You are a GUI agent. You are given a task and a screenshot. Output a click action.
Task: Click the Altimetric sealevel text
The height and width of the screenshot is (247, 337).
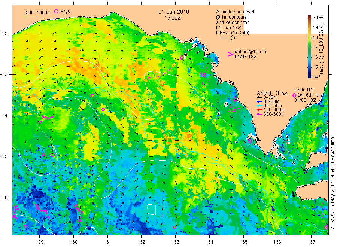click(x=235, y=12)
